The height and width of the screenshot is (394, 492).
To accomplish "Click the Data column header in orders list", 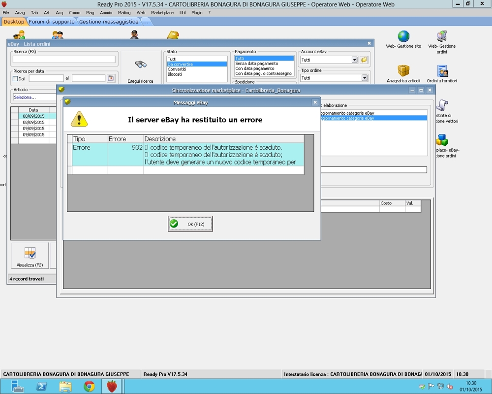I will pos(33,110).
